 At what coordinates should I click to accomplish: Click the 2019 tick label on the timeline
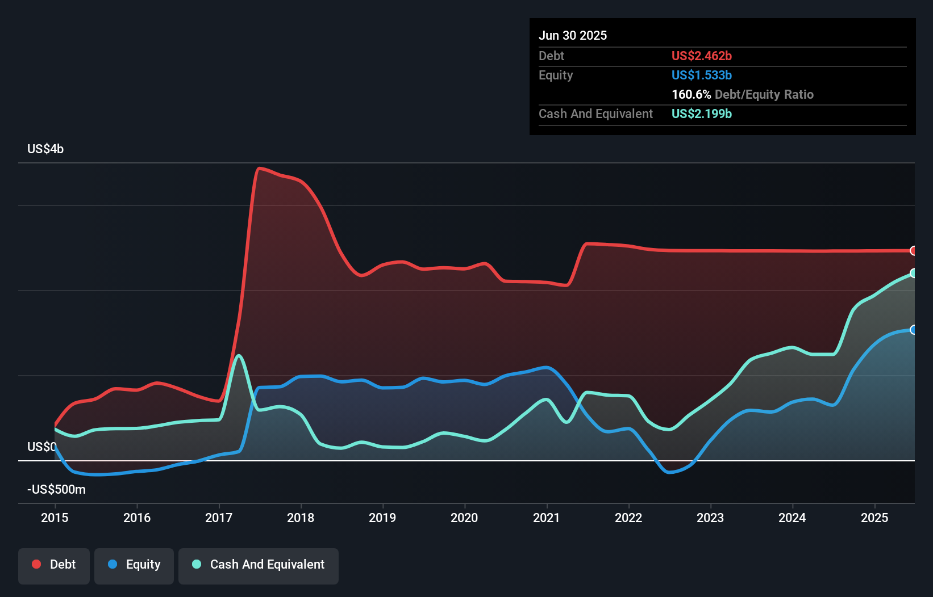pos(382,518)
